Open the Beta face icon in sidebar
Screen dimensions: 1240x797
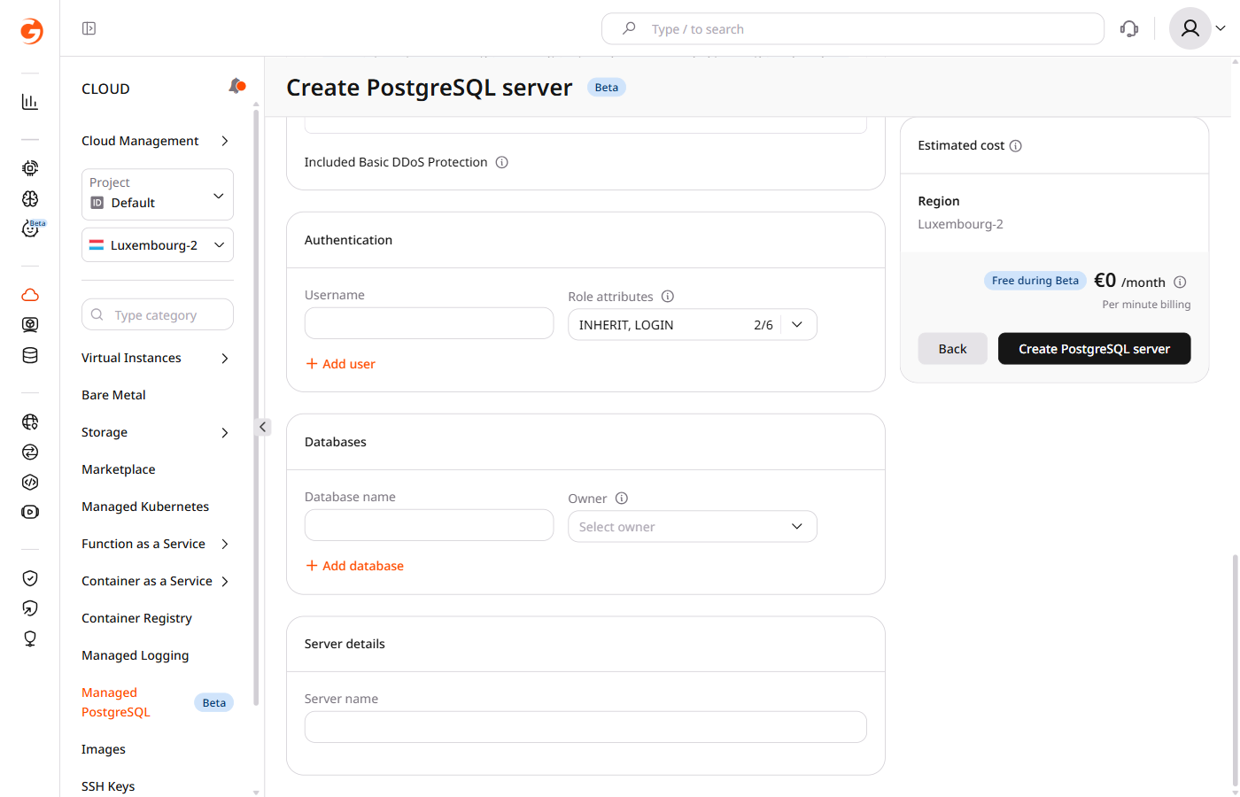[32, 228]
